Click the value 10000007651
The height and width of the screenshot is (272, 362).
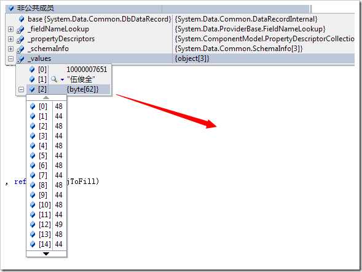[87, 70]
